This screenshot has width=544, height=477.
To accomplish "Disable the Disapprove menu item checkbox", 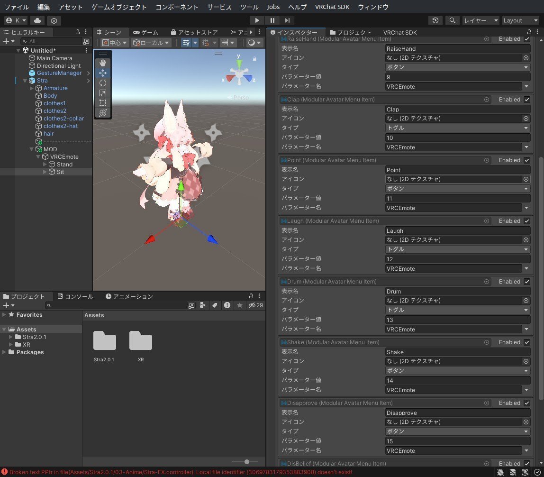I will [527, 403].
